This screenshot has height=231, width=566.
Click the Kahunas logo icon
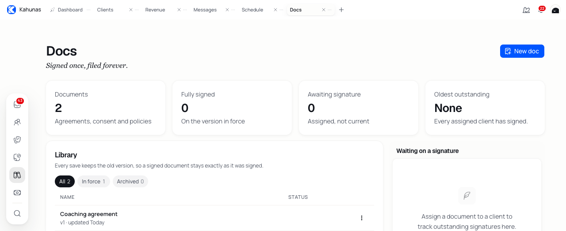coord(11,10)
